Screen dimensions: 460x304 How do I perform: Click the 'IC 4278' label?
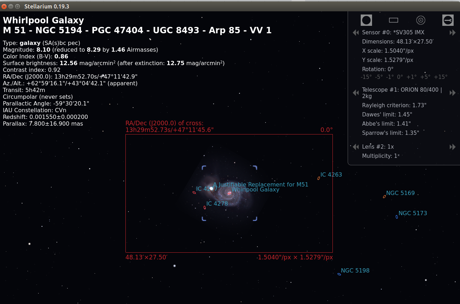(x=217, y=204)
